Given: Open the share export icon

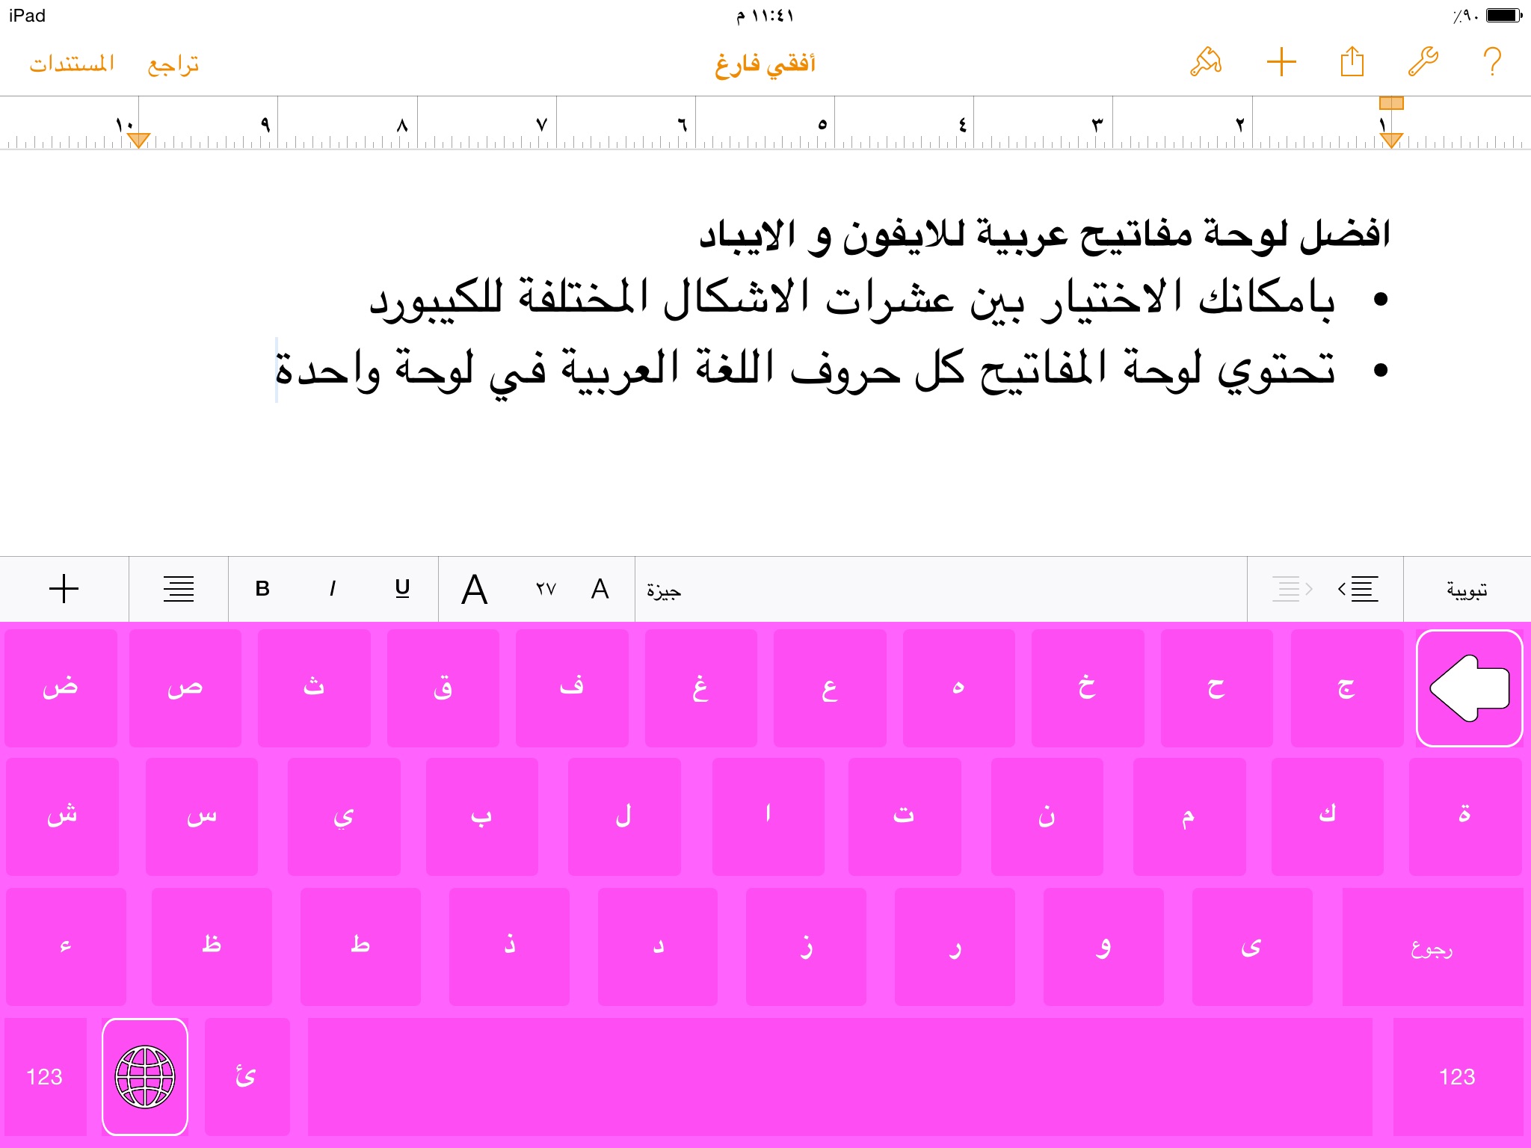Looking at the screenshot, I should tap(1352, 62).
